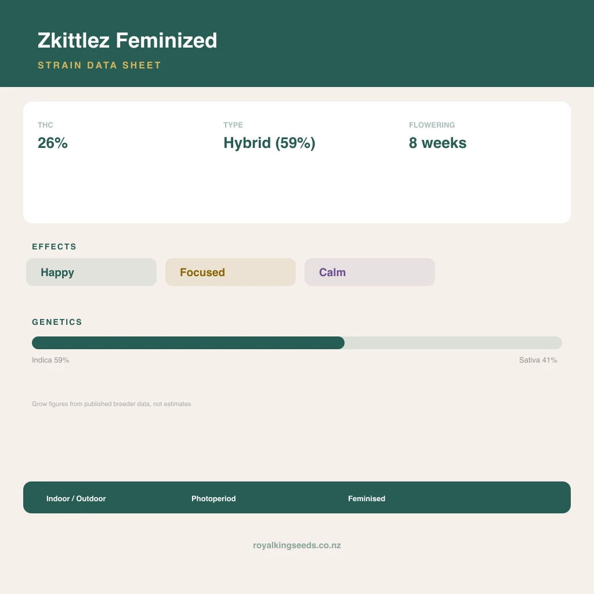This screenshot has height=594, width=594.
Task: Click the THC 26% value
Action: 53,143
